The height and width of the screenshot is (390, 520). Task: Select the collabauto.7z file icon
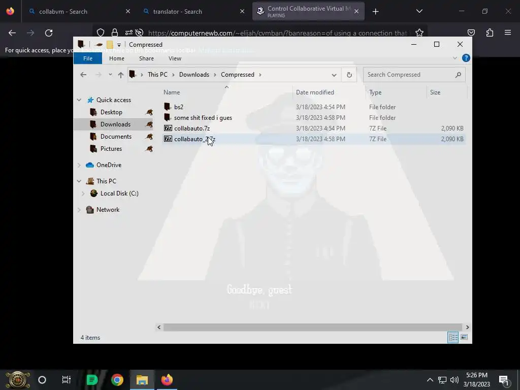coord(168,128)
